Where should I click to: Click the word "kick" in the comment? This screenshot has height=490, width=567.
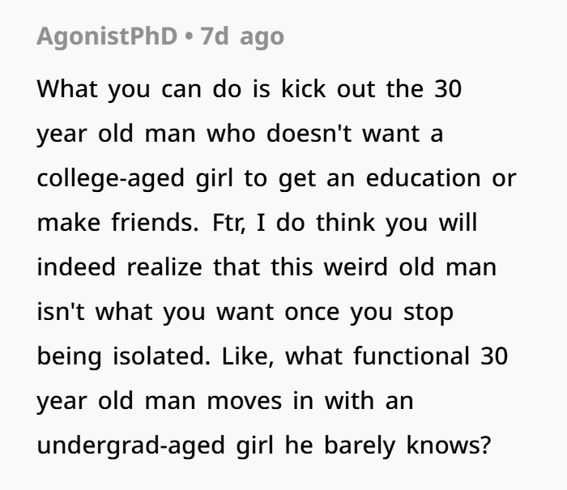tap(303, 88)
